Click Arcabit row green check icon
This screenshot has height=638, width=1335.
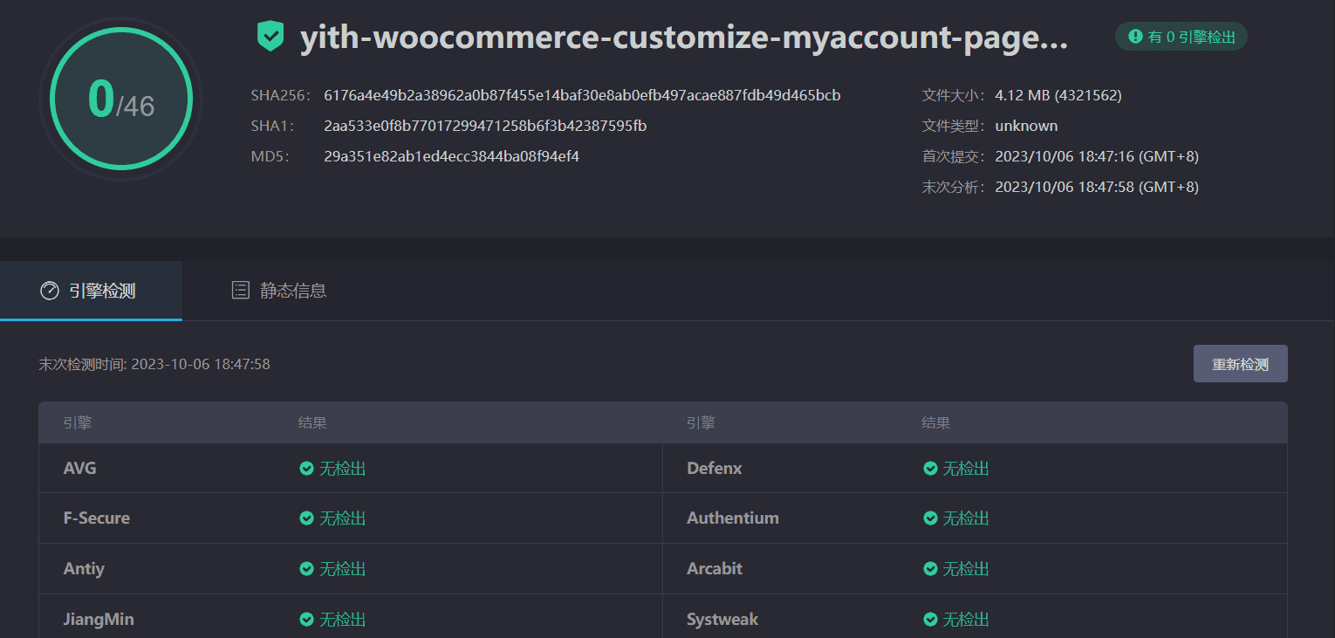930,569
